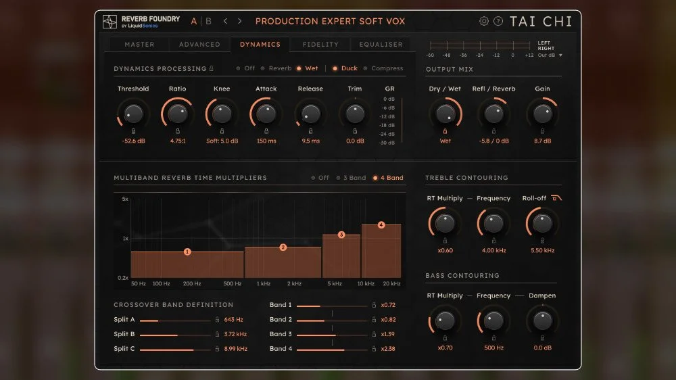Toggle lock under Treble RT Multiply knob
676x380 pixels.
click(445, 241)
